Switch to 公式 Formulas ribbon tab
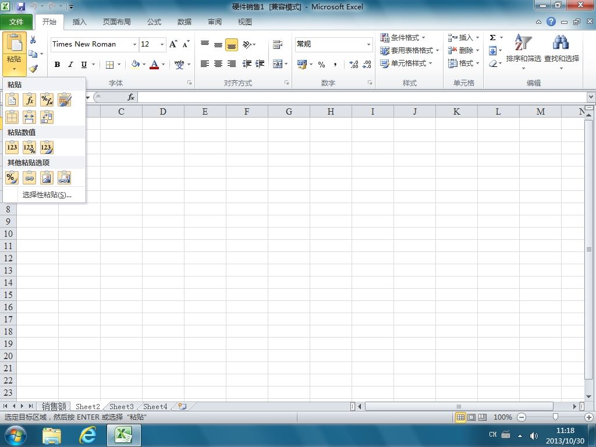 coord(154,22)
